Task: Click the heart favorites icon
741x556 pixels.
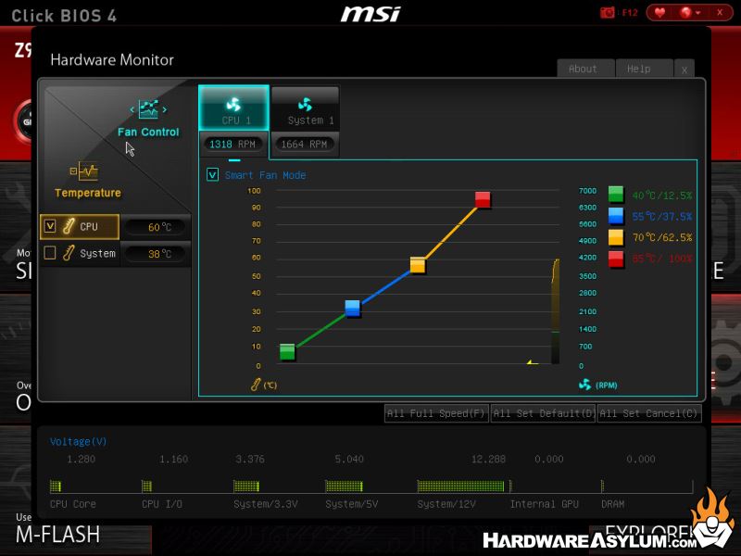Action: tap(659, 13)
